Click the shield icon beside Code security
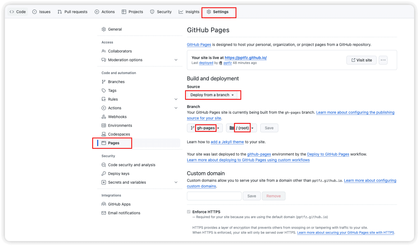Screen dimensions: 419x246 click(104, 165)
